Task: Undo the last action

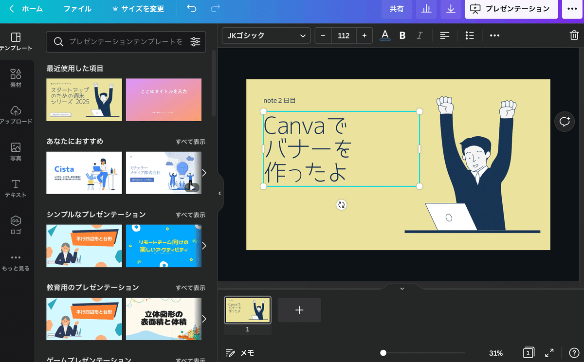Action: click(192, 9)
